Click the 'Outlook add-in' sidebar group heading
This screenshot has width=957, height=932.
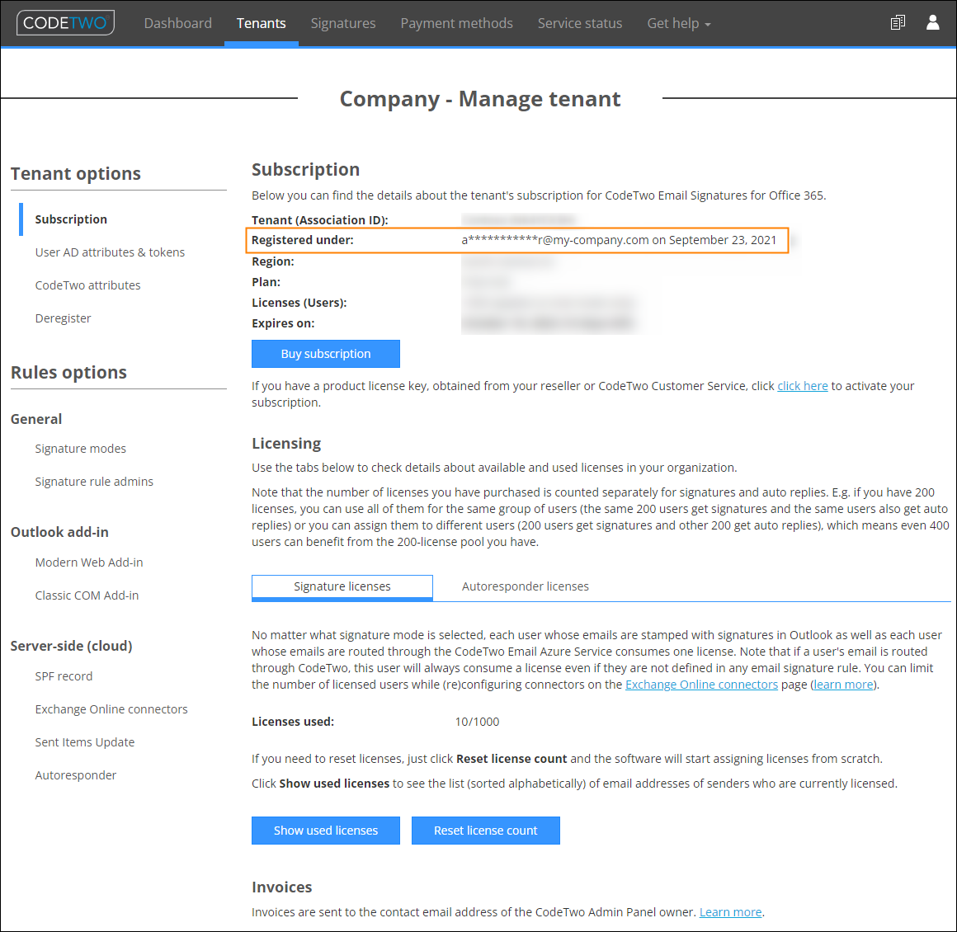59,532
